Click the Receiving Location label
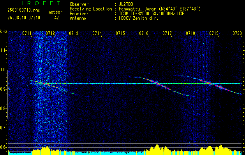This screenshot has width=245, height=155. point(91,9)
